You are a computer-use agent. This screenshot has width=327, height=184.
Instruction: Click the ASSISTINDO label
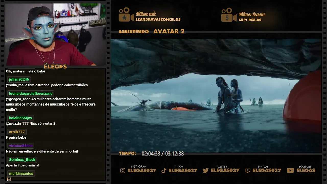click(x=134, y=32)
